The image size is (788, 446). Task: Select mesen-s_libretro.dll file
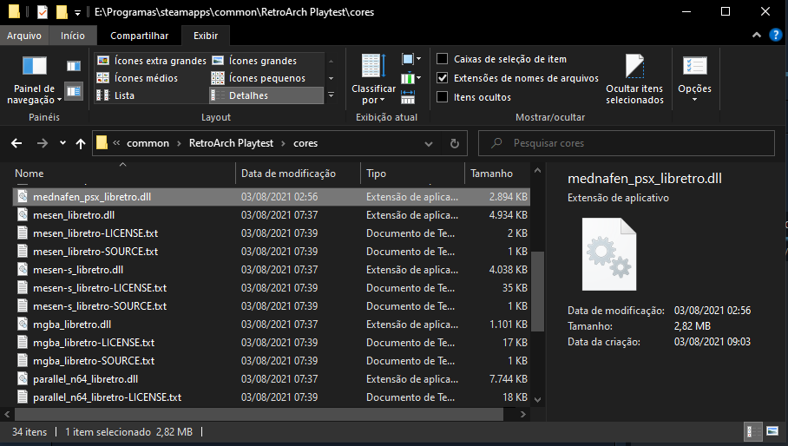point(271,270)
